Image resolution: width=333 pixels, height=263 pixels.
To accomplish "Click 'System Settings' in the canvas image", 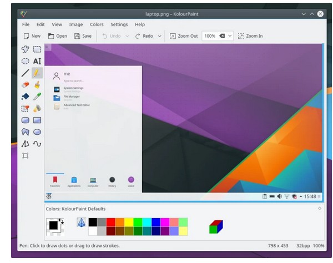I will pyautogui.click(x=73, y=88).
